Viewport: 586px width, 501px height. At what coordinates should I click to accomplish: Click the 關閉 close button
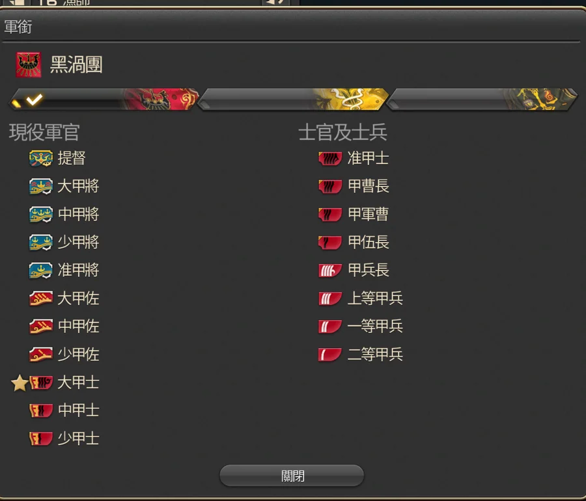point(292,476)
